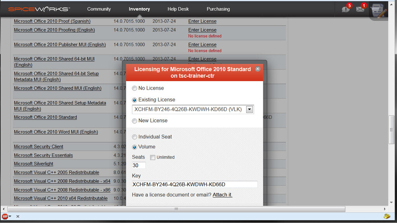Switch to the Help Desk tab

pyautogui.click(x=178, y=9)
